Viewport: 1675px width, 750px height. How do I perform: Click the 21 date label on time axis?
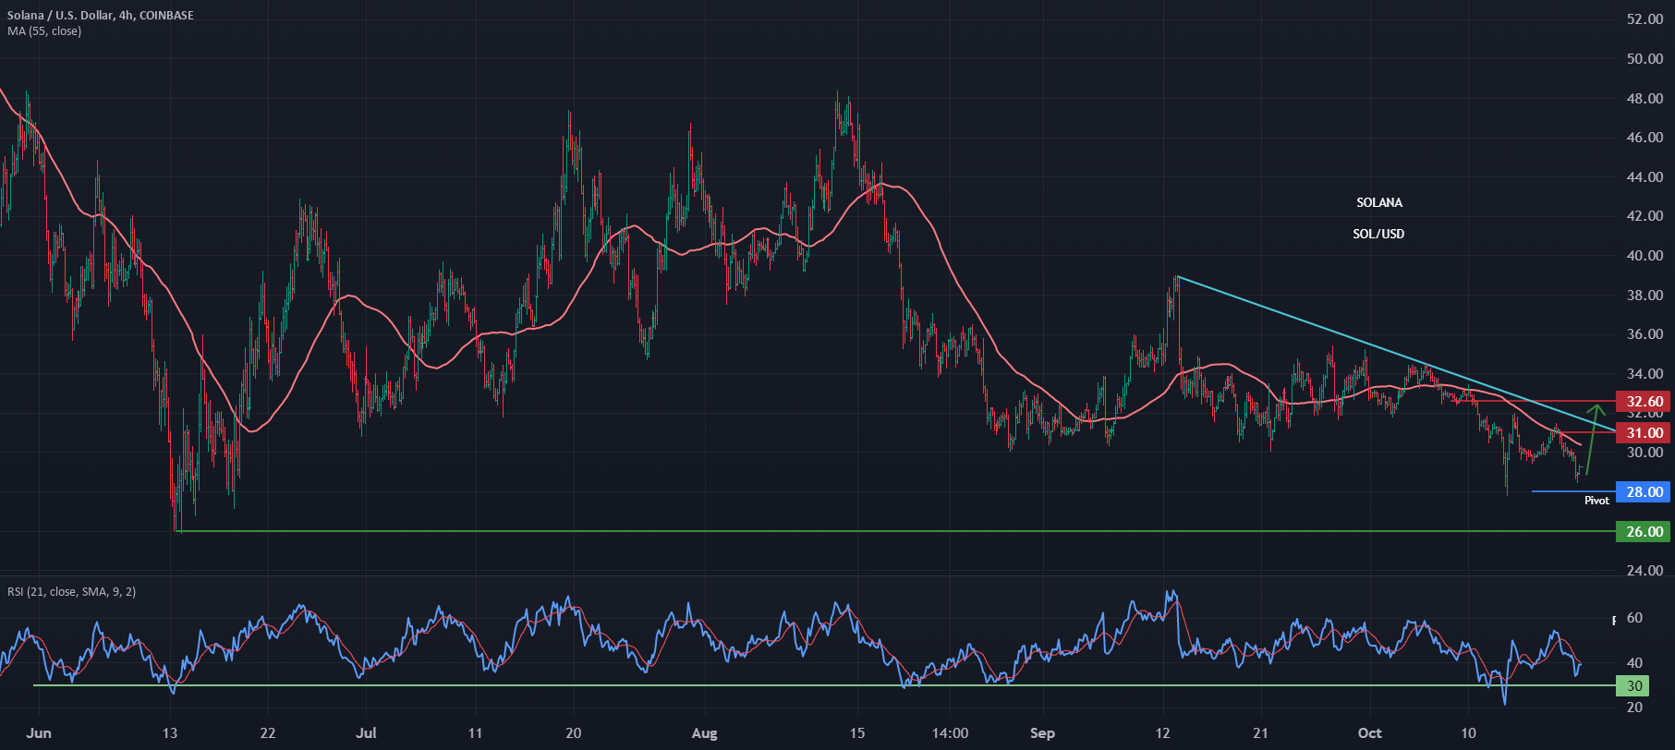(1261, 733)
